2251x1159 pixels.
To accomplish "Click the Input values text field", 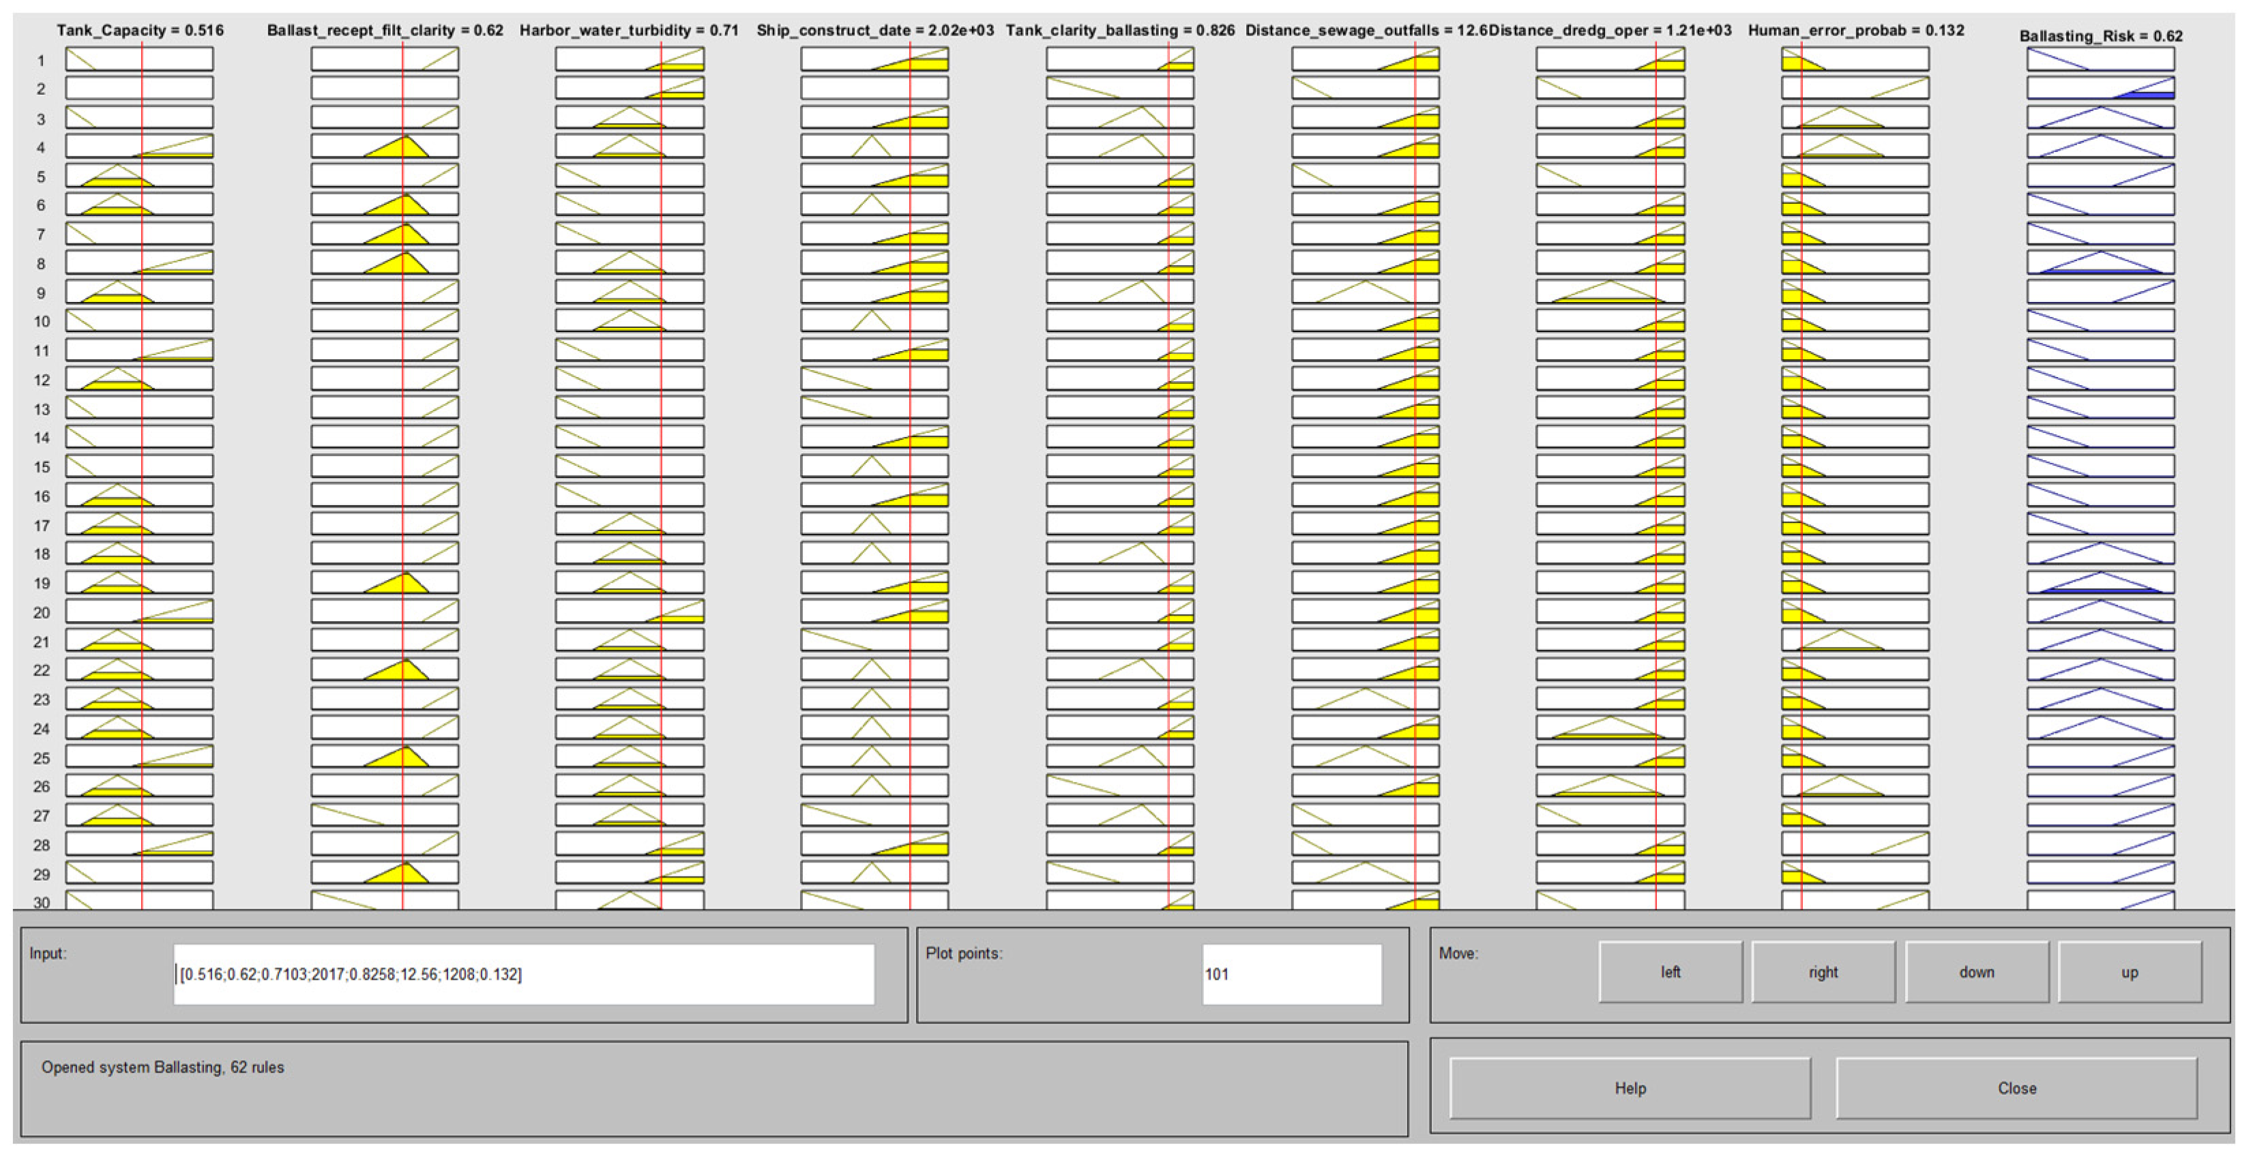I will coord(523,974).
